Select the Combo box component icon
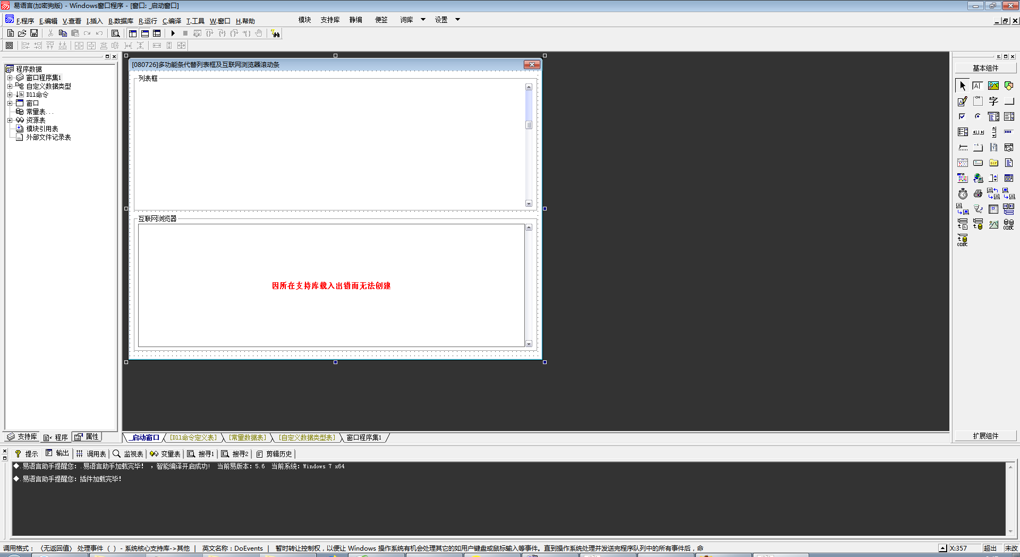Viewport: 1020px width, 557px height. point(993,116)
